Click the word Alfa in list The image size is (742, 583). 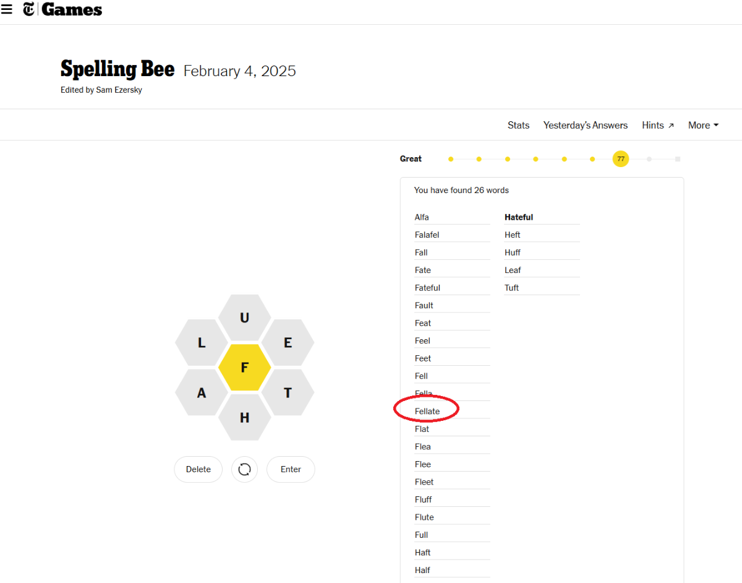pos(422,217)
